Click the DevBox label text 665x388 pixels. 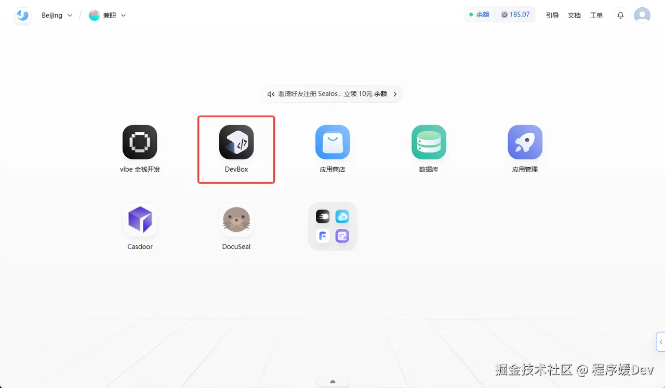(236, 169)
